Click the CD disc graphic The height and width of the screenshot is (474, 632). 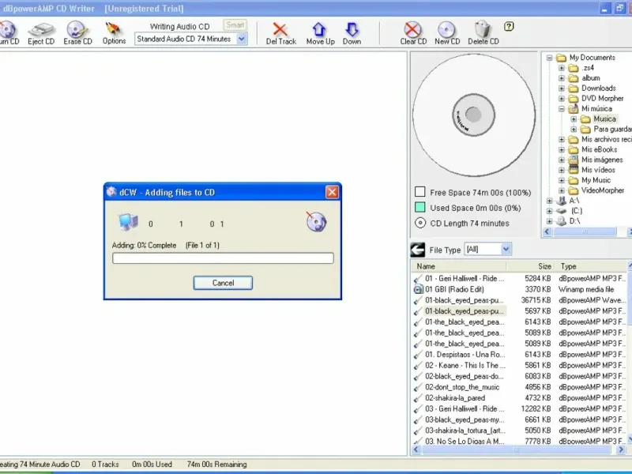pyautogui.click(x=473, y=115)
